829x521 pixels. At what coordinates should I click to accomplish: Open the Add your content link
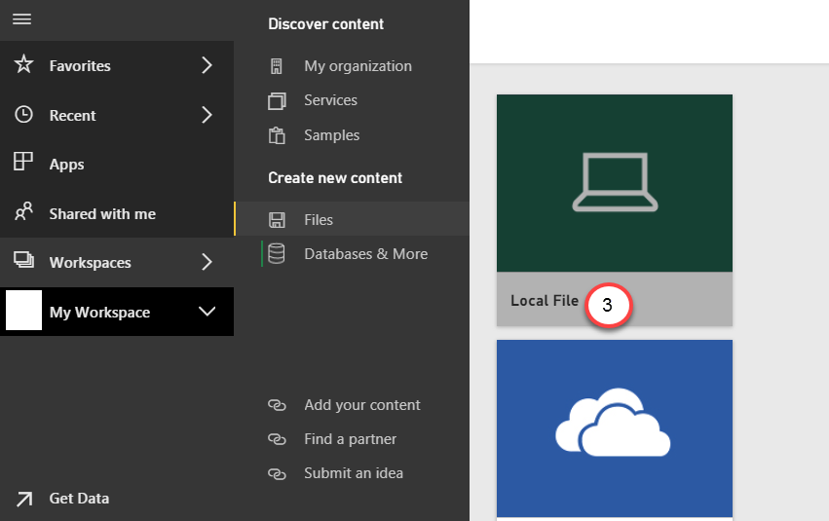(x=362, y=405)
